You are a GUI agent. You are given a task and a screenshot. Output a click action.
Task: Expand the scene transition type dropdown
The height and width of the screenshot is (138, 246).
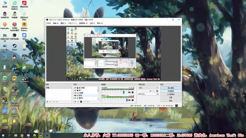149,88
